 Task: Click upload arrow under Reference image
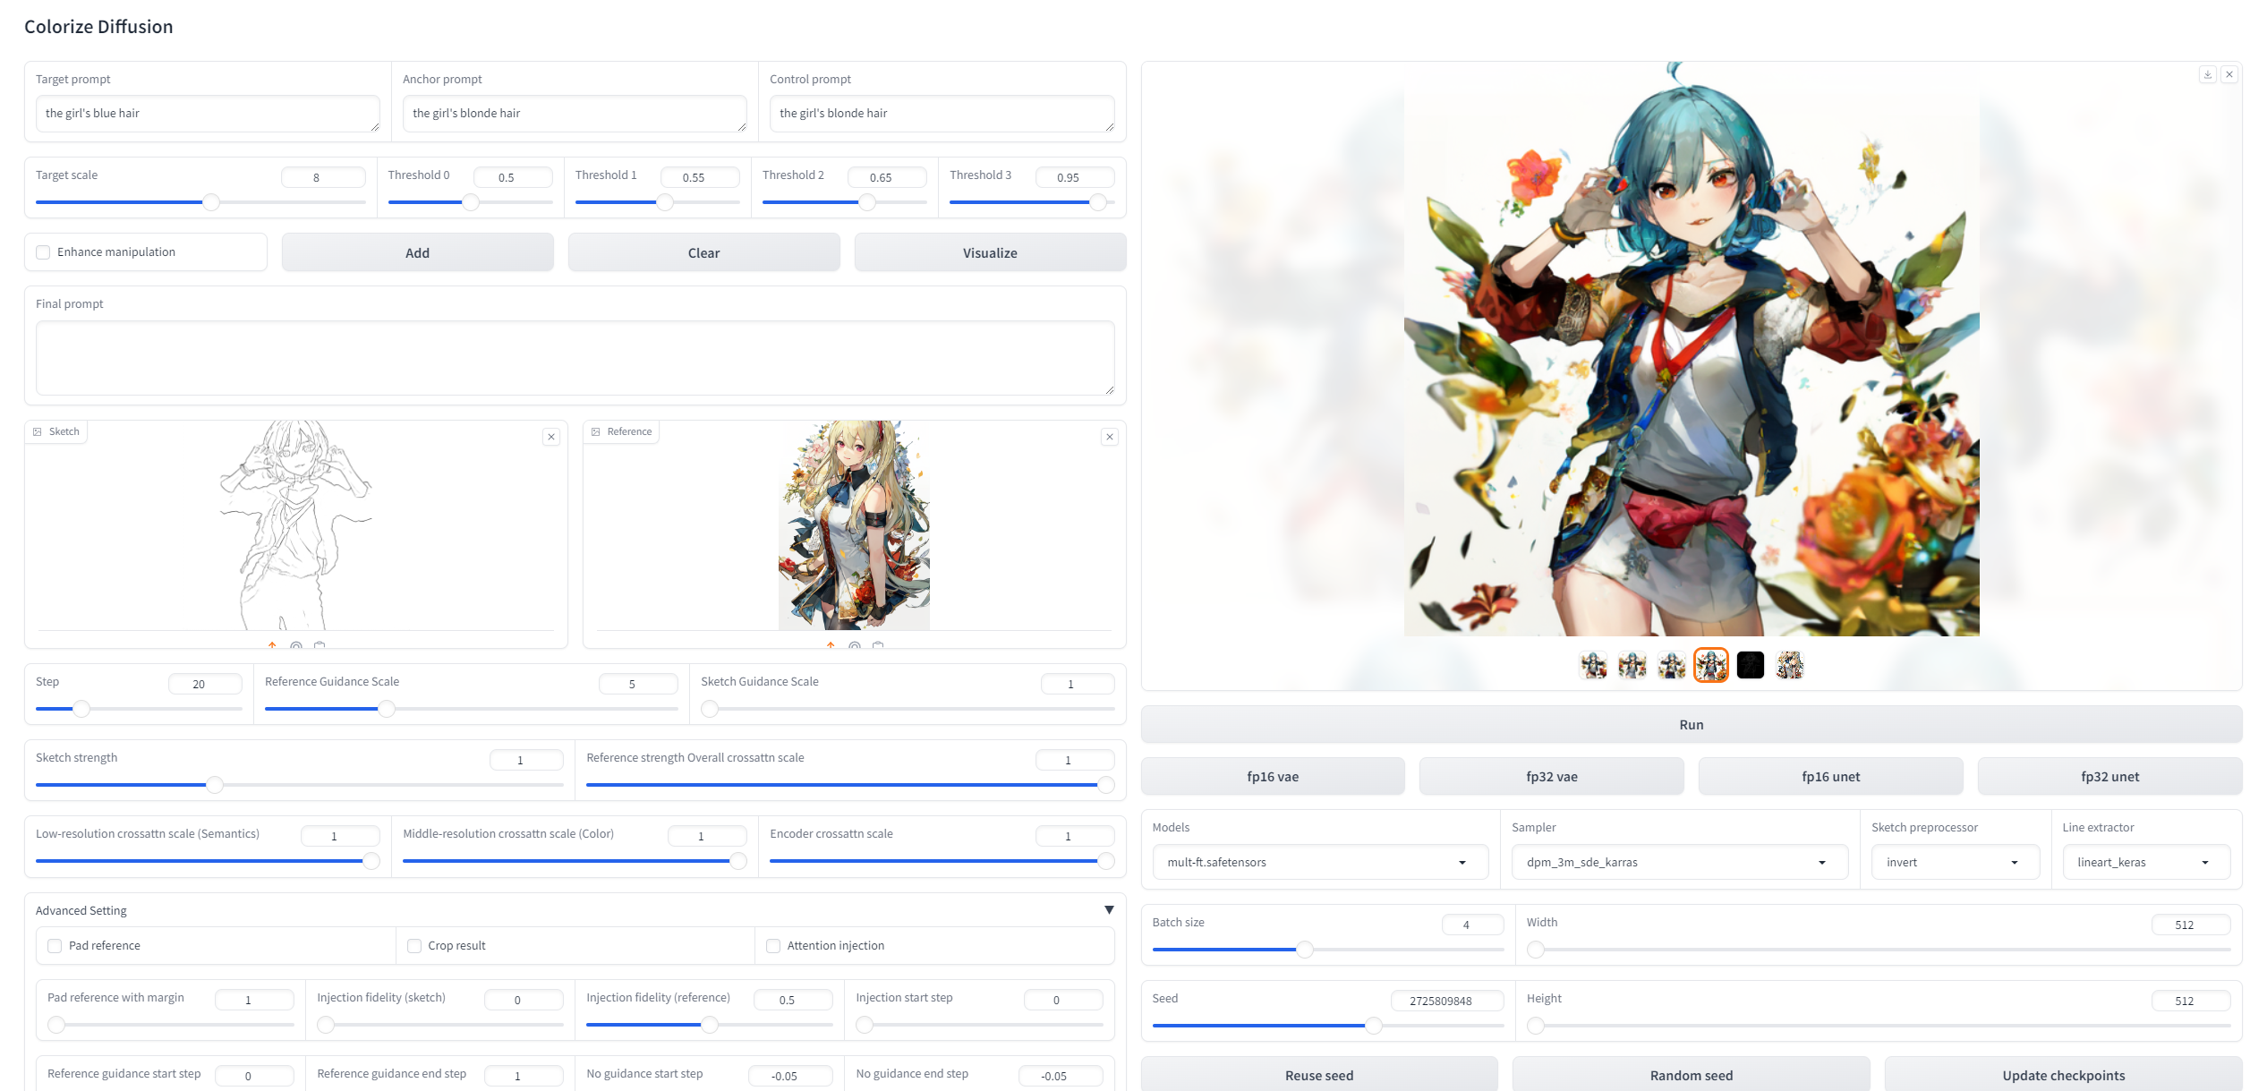(x=831, y=644)
